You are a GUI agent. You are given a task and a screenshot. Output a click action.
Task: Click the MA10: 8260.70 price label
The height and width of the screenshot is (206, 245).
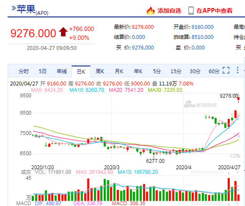point(87,90)
